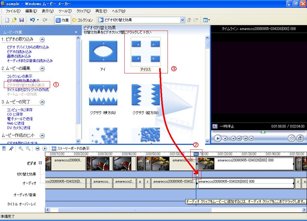Screen dimensions: 307x221
Task: Click the 画像の読み込み link
Action: pyautogui.click(x=19, y=56)
